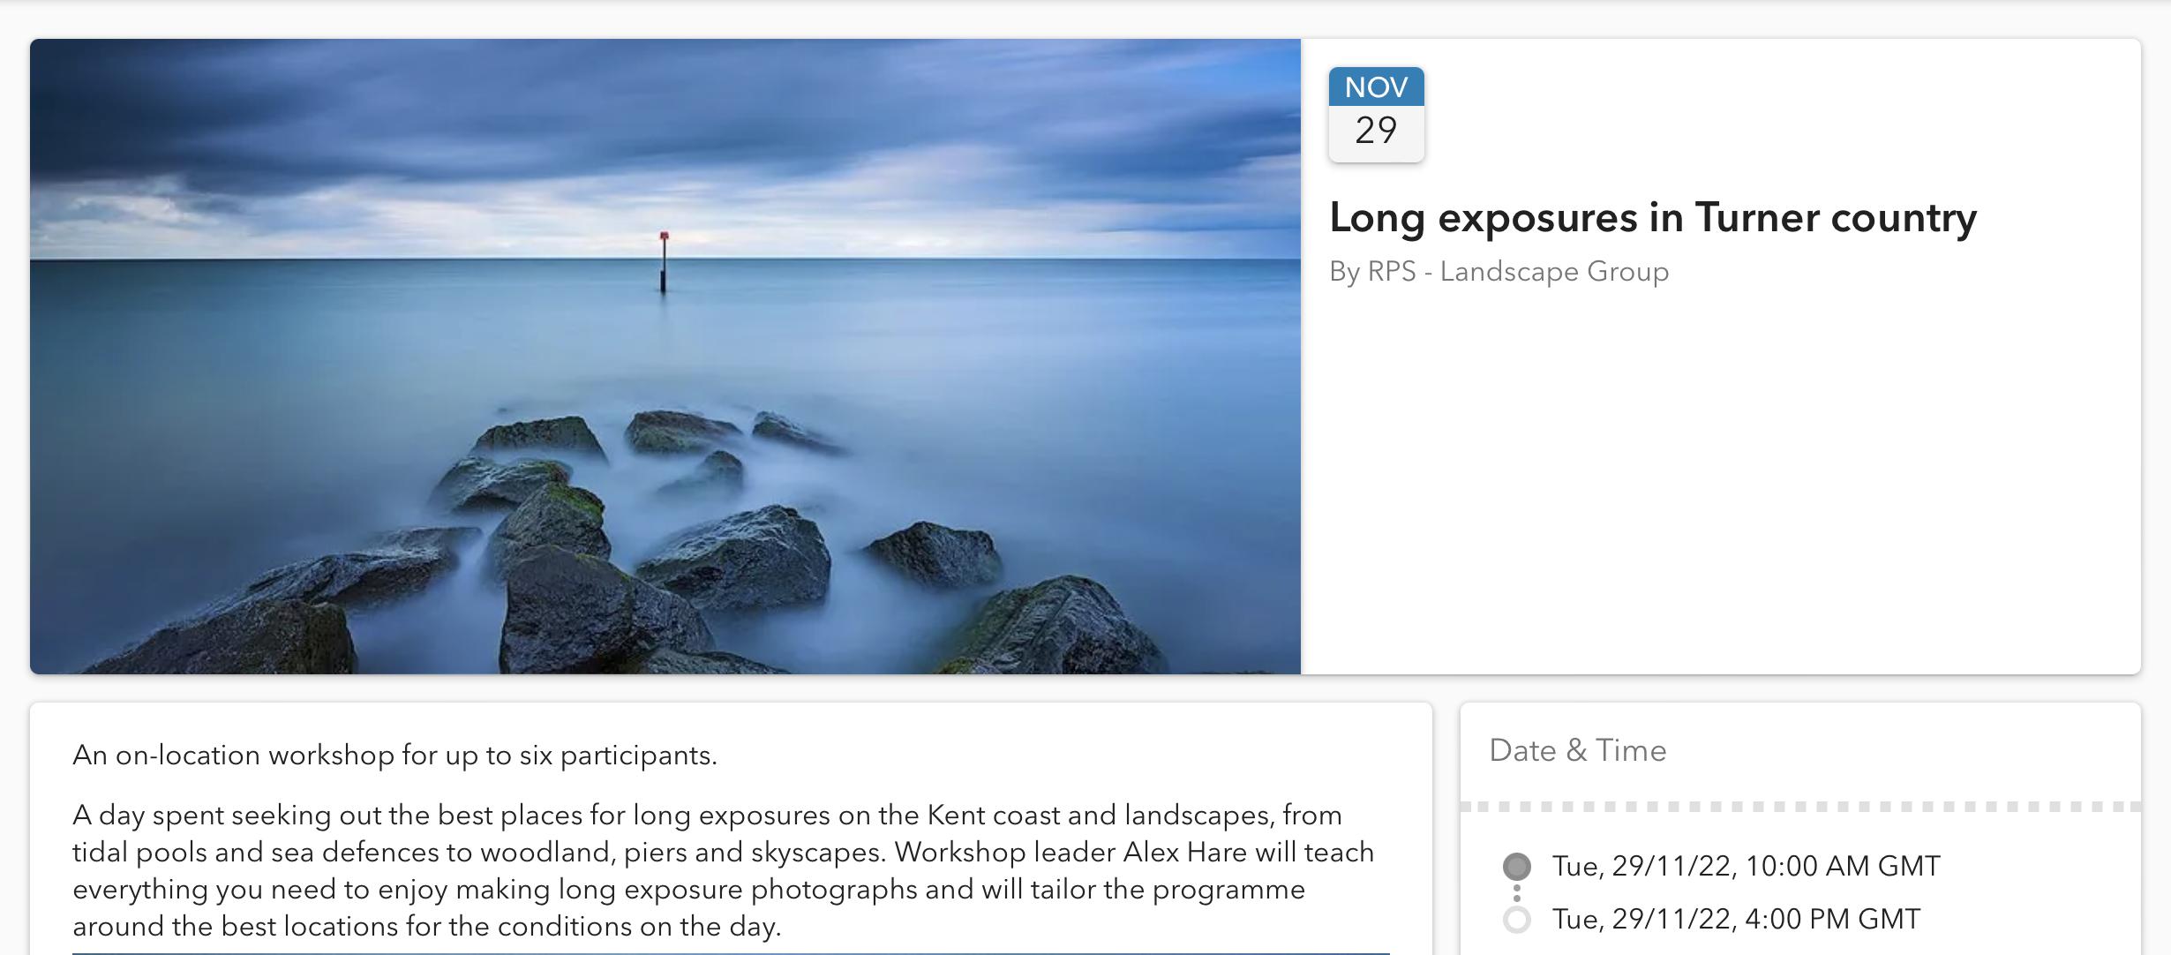Click the dotted divider under Date & Time
The height and width of the screenshot is (955, 2171).
coord(1800,807)
